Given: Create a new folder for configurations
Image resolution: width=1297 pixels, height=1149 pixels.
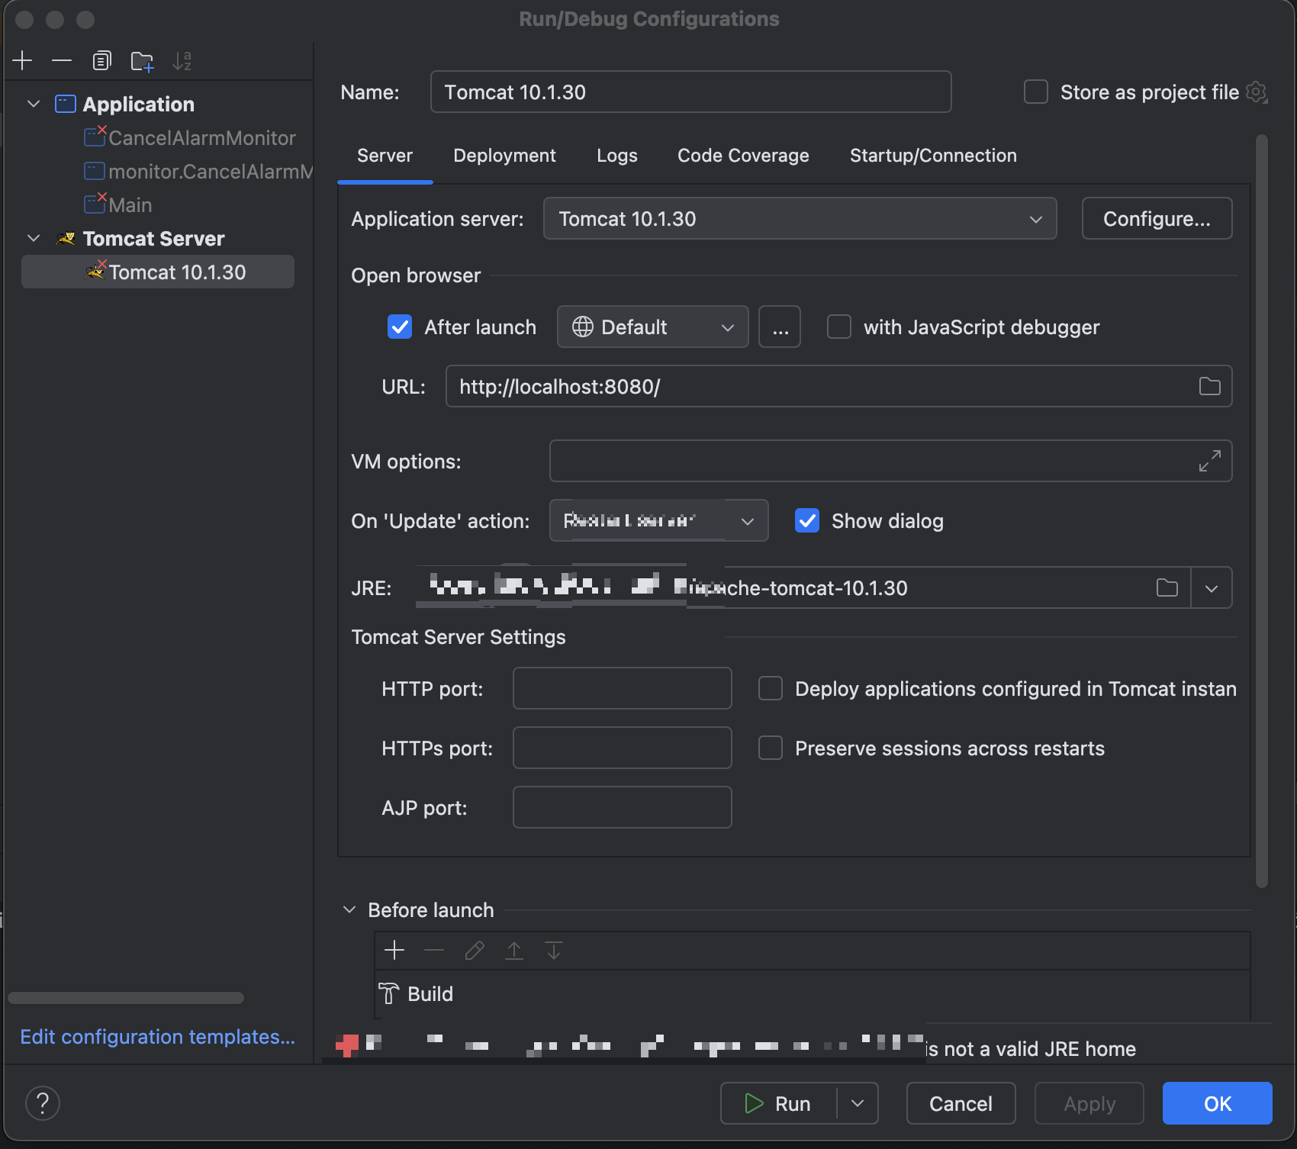Looking at the screenshot, I should (142, 61).
